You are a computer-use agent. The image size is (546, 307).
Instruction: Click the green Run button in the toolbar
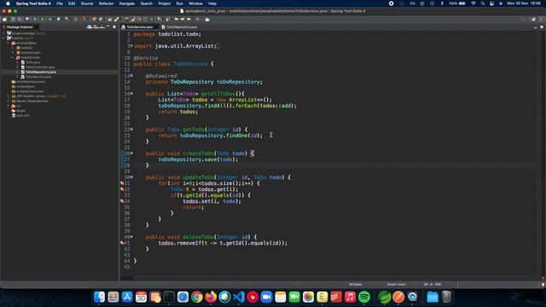(x=58, y=19)
